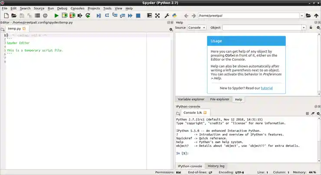Expand the working directory path dropdown
Image resolution: width=321 pixels, height=175 pixels.
pos(301,16)
